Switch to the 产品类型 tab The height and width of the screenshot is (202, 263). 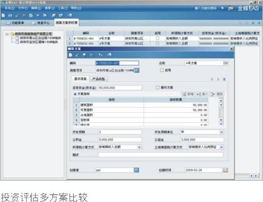click(99, 79)
